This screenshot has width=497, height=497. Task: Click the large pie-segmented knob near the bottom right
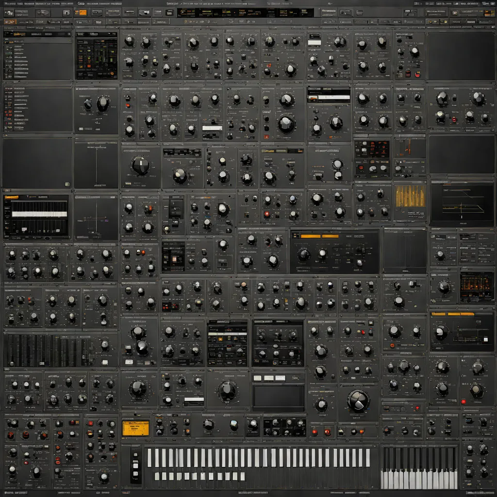358,401
